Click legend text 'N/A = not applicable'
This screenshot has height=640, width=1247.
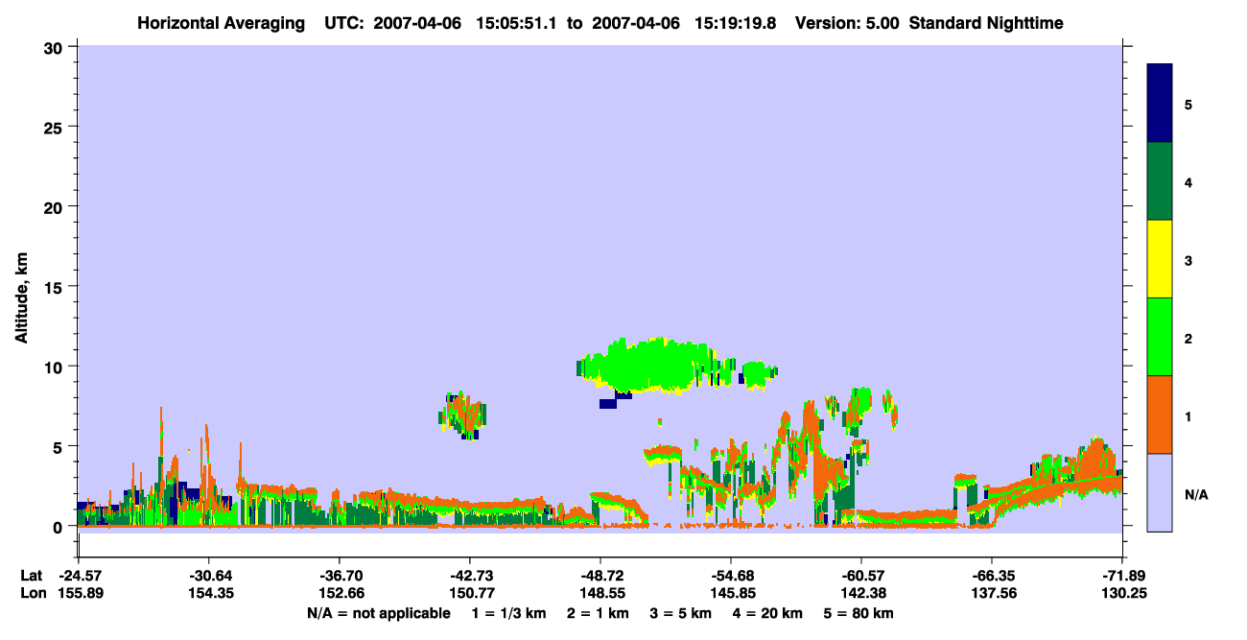pyautogui.click(x=378, y=613)
